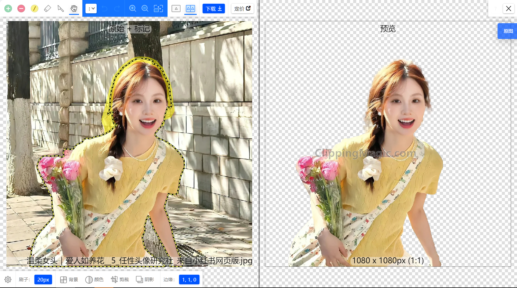This screenshot has width=517, height=288.
Task: Click the 预览 heading text
Action: click(x=388, y=29)
